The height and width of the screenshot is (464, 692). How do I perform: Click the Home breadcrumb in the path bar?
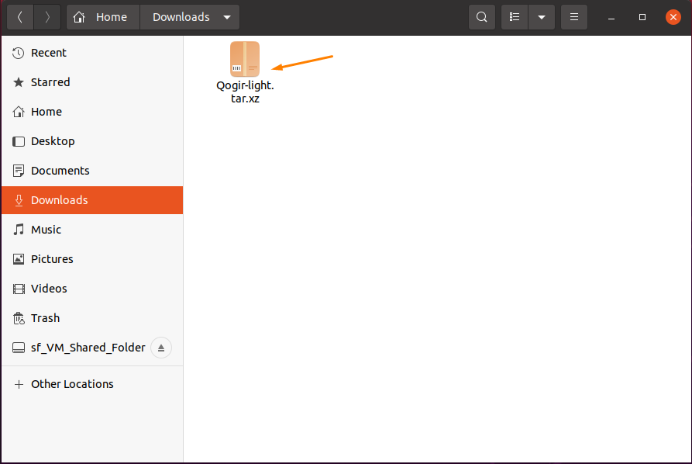click(103, 17)
